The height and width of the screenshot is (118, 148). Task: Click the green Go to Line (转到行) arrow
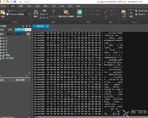[x=79, y=12]
